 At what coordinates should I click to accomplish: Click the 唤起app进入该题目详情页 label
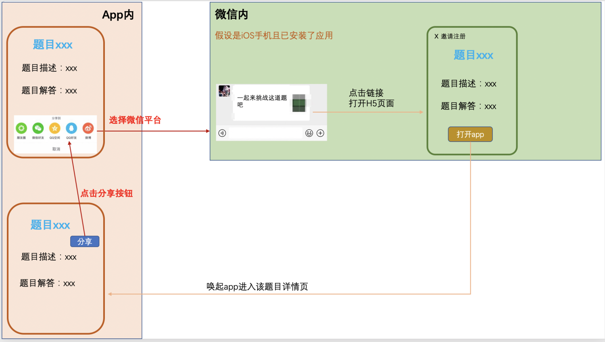257,286
